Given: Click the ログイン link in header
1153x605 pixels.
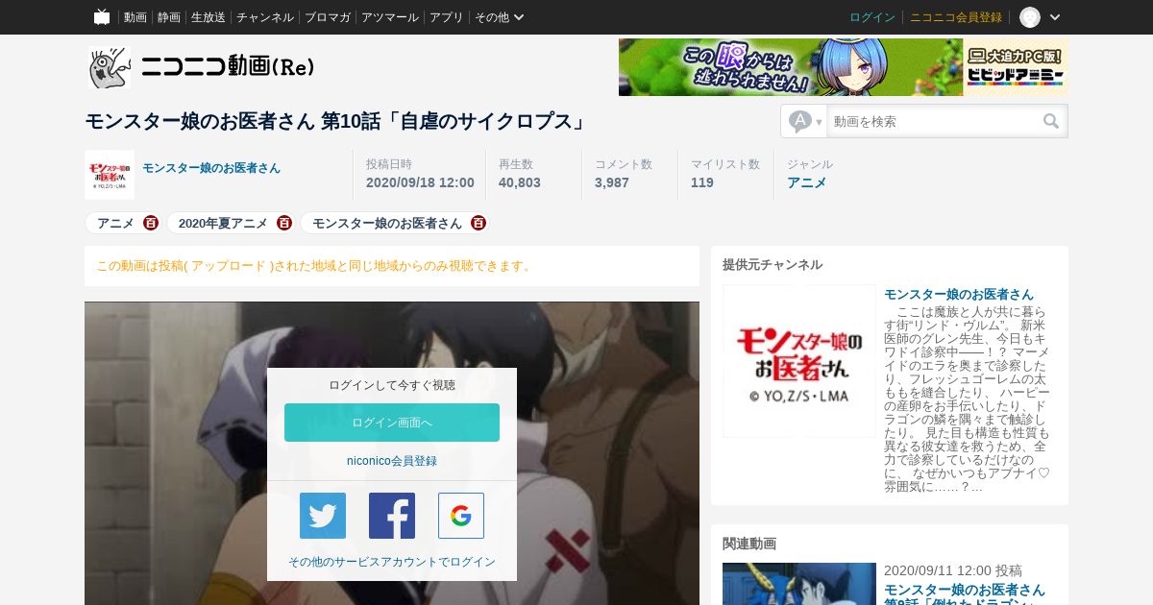Looking at the screenshot, I should tap(872, 17).
